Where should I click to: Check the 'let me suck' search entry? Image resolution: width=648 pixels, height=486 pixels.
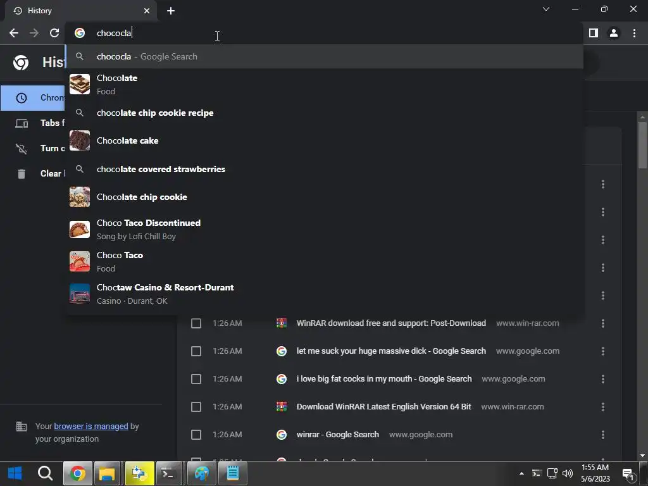click(196, 351)
